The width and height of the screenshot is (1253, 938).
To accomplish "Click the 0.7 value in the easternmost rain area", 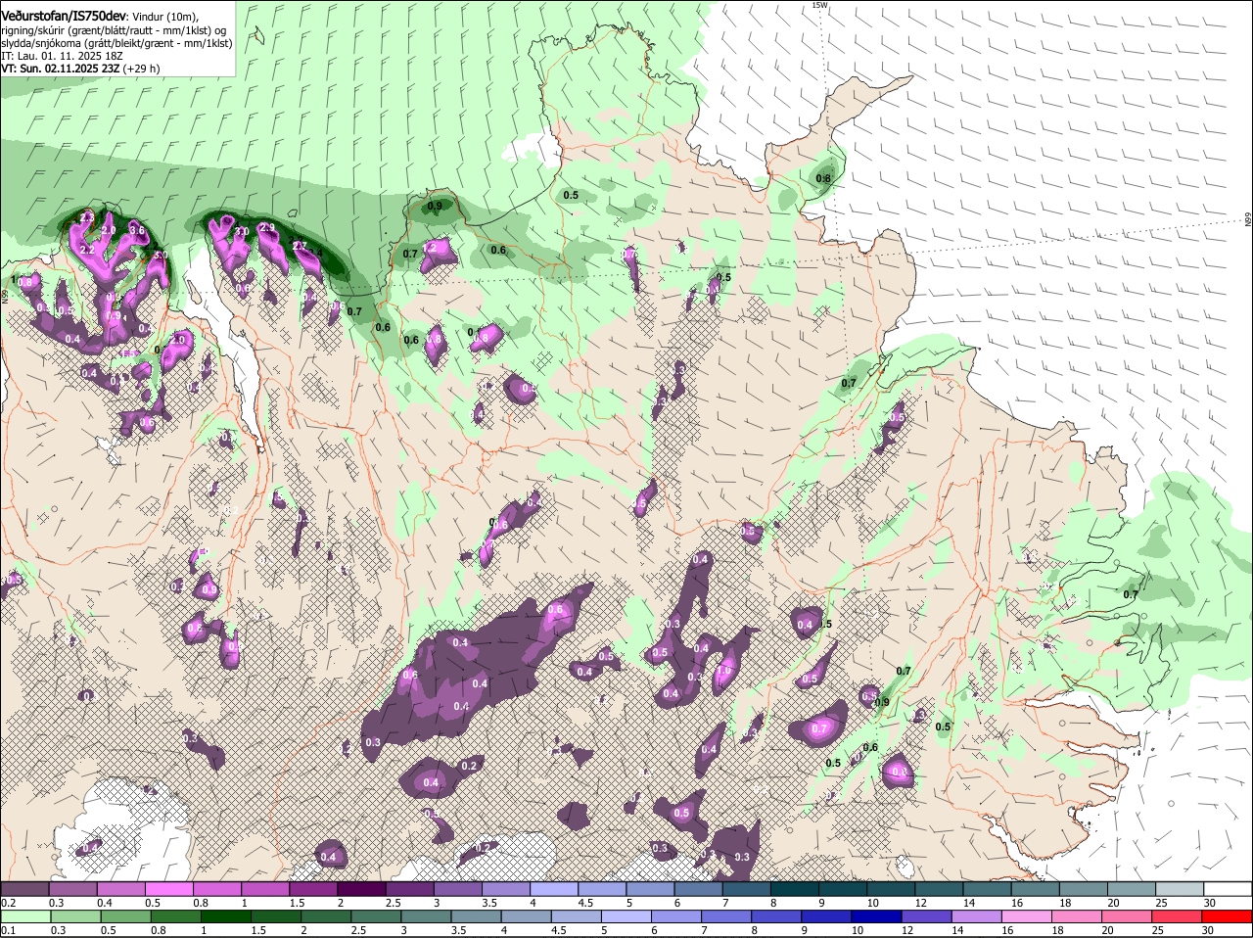I will [1131, 594].
